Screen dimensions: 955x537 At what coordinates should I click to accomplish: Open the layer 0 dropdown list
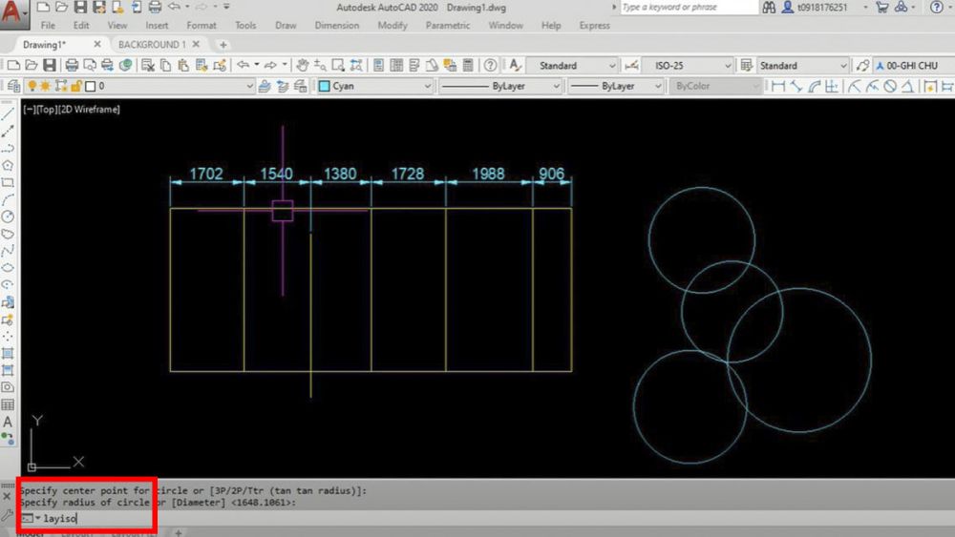click(249, 87)
